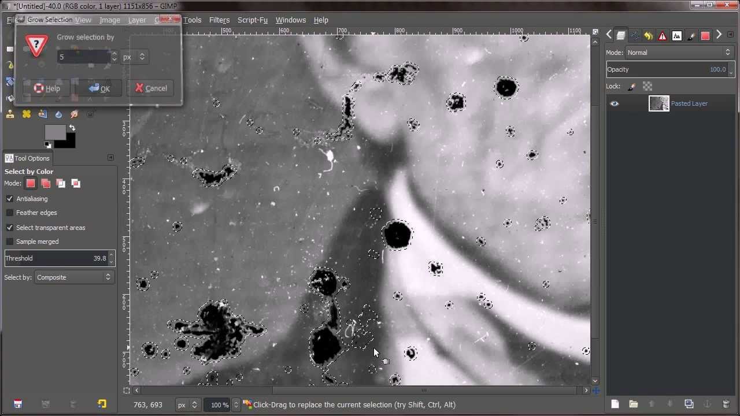Toggle lock alpha channel checkerboard icon
Viewport: 740px width, 416px height.
click(x=647, y=86)
